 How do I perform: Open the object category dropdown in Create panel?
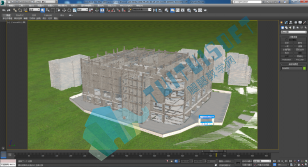(x=294, y=32)
